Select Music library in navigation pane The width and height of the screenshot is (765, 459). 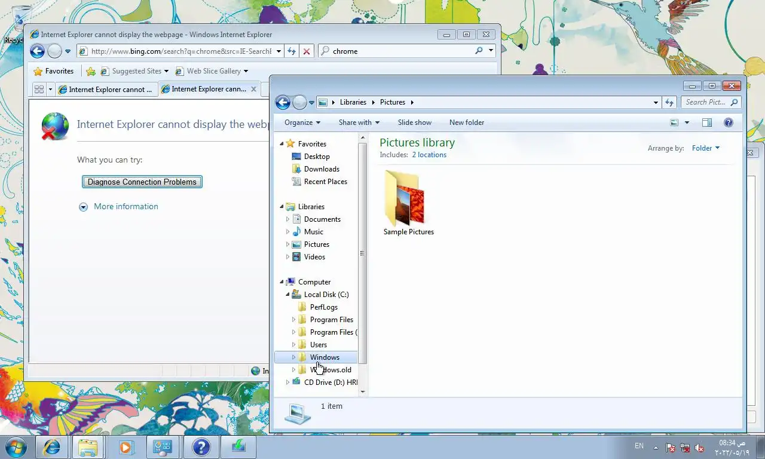tap(313, 232)
